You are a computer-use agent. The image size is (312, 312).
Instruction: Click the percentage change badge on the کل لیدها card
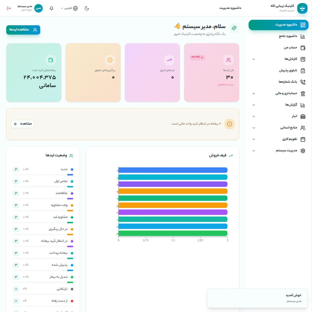pos(197,57)
